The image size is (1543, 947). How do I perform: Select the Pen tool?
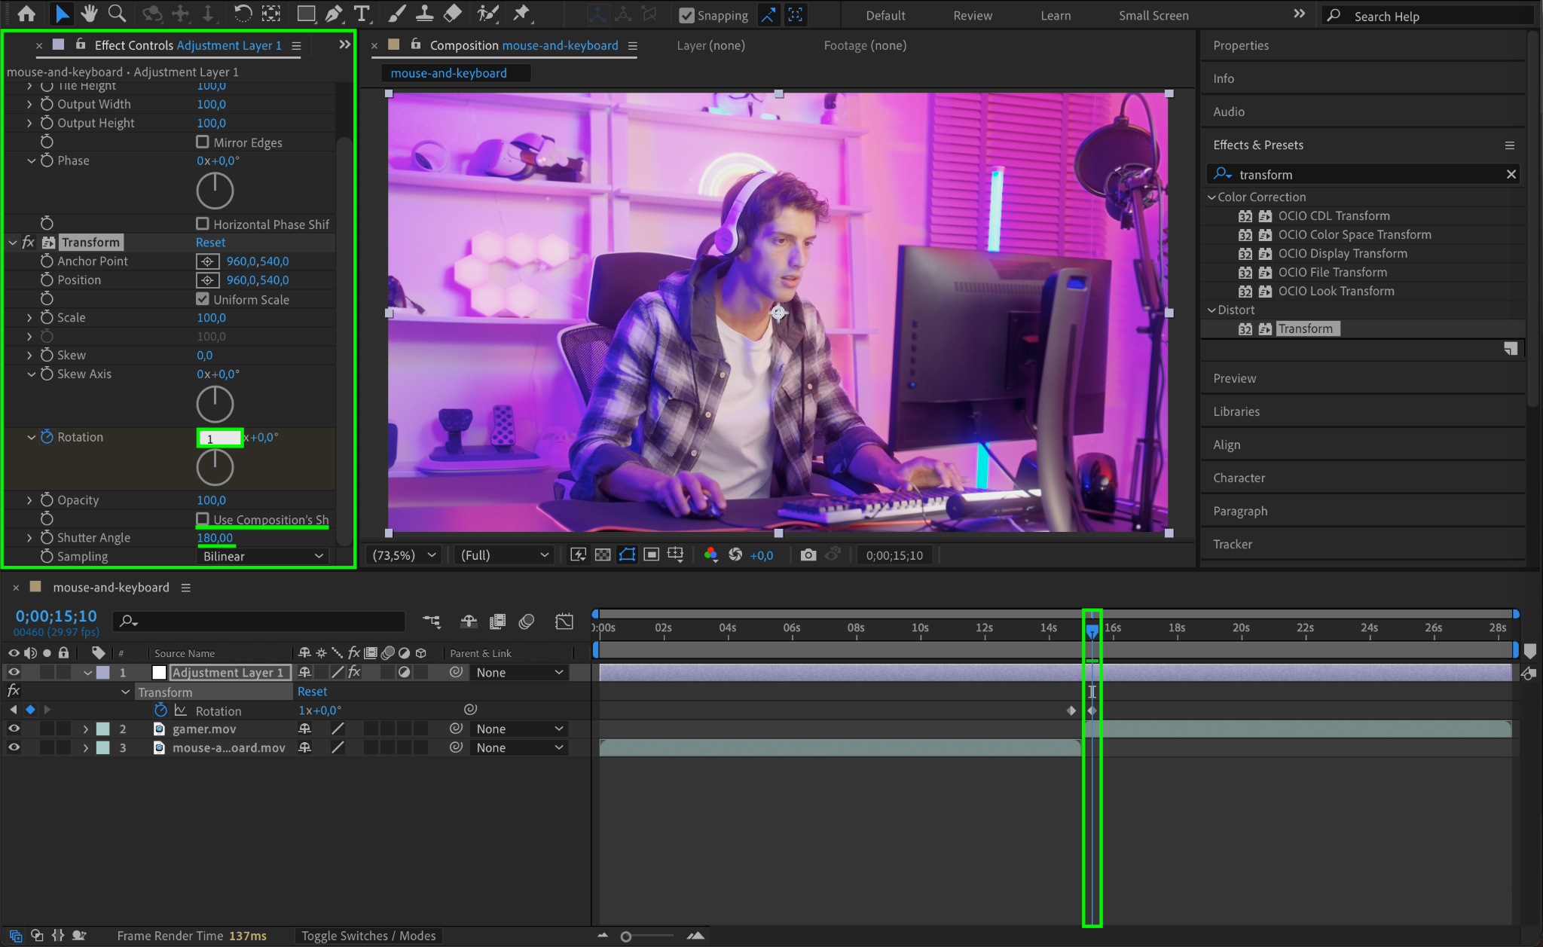pos(333,14)
